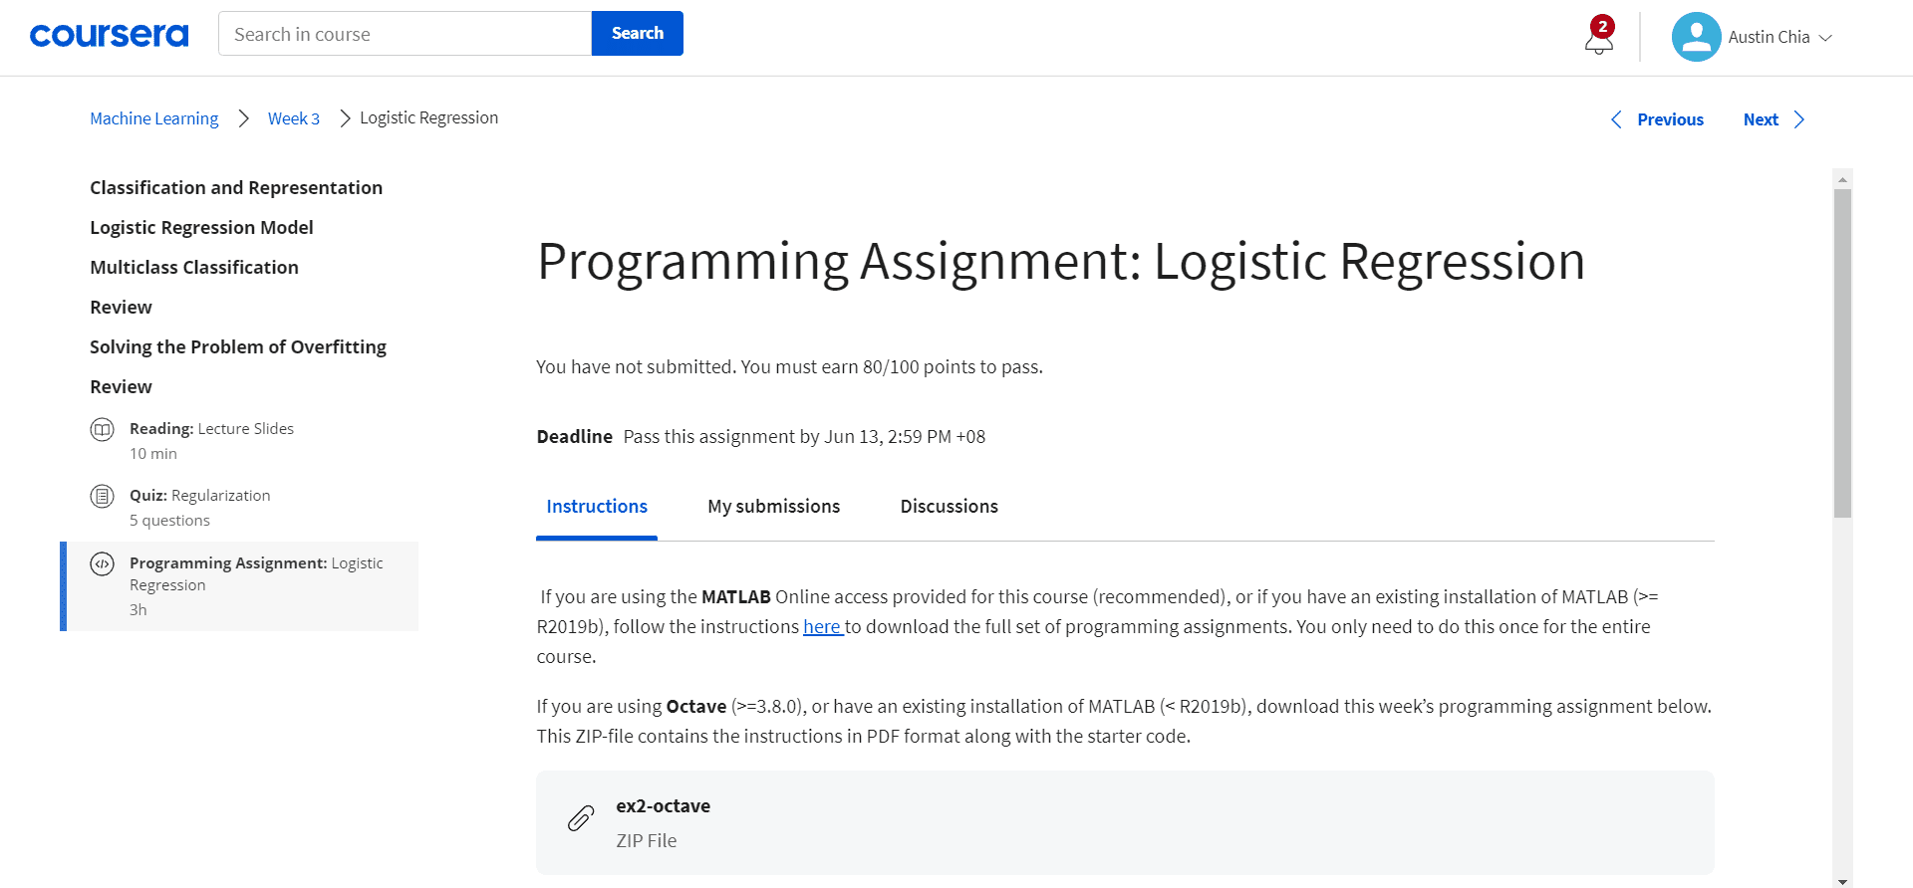Click the Programming Assignment code icon
The height and width of the screenshot is (888, 1913).
(103, 564)
